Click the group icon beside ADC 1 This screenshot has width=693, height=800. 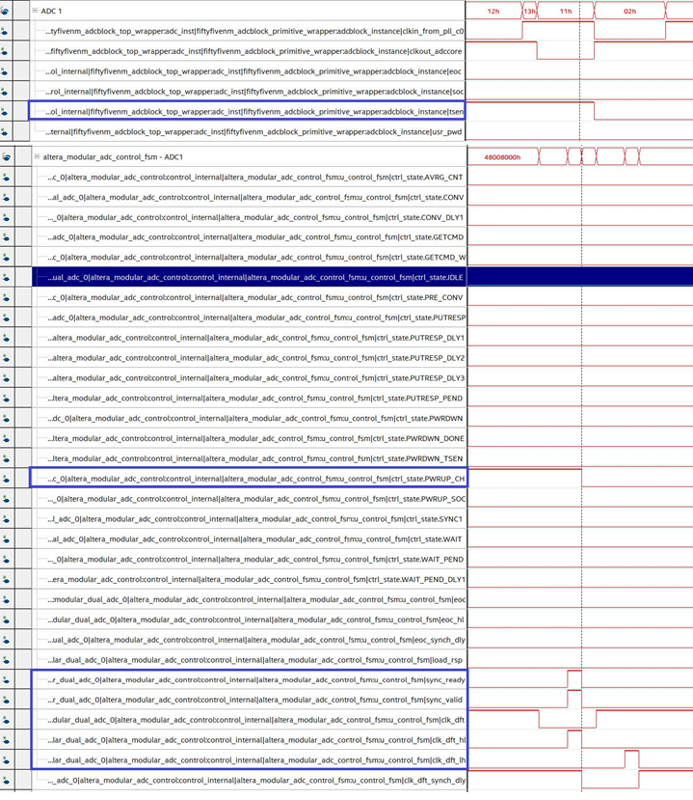[x=5, y=11]
